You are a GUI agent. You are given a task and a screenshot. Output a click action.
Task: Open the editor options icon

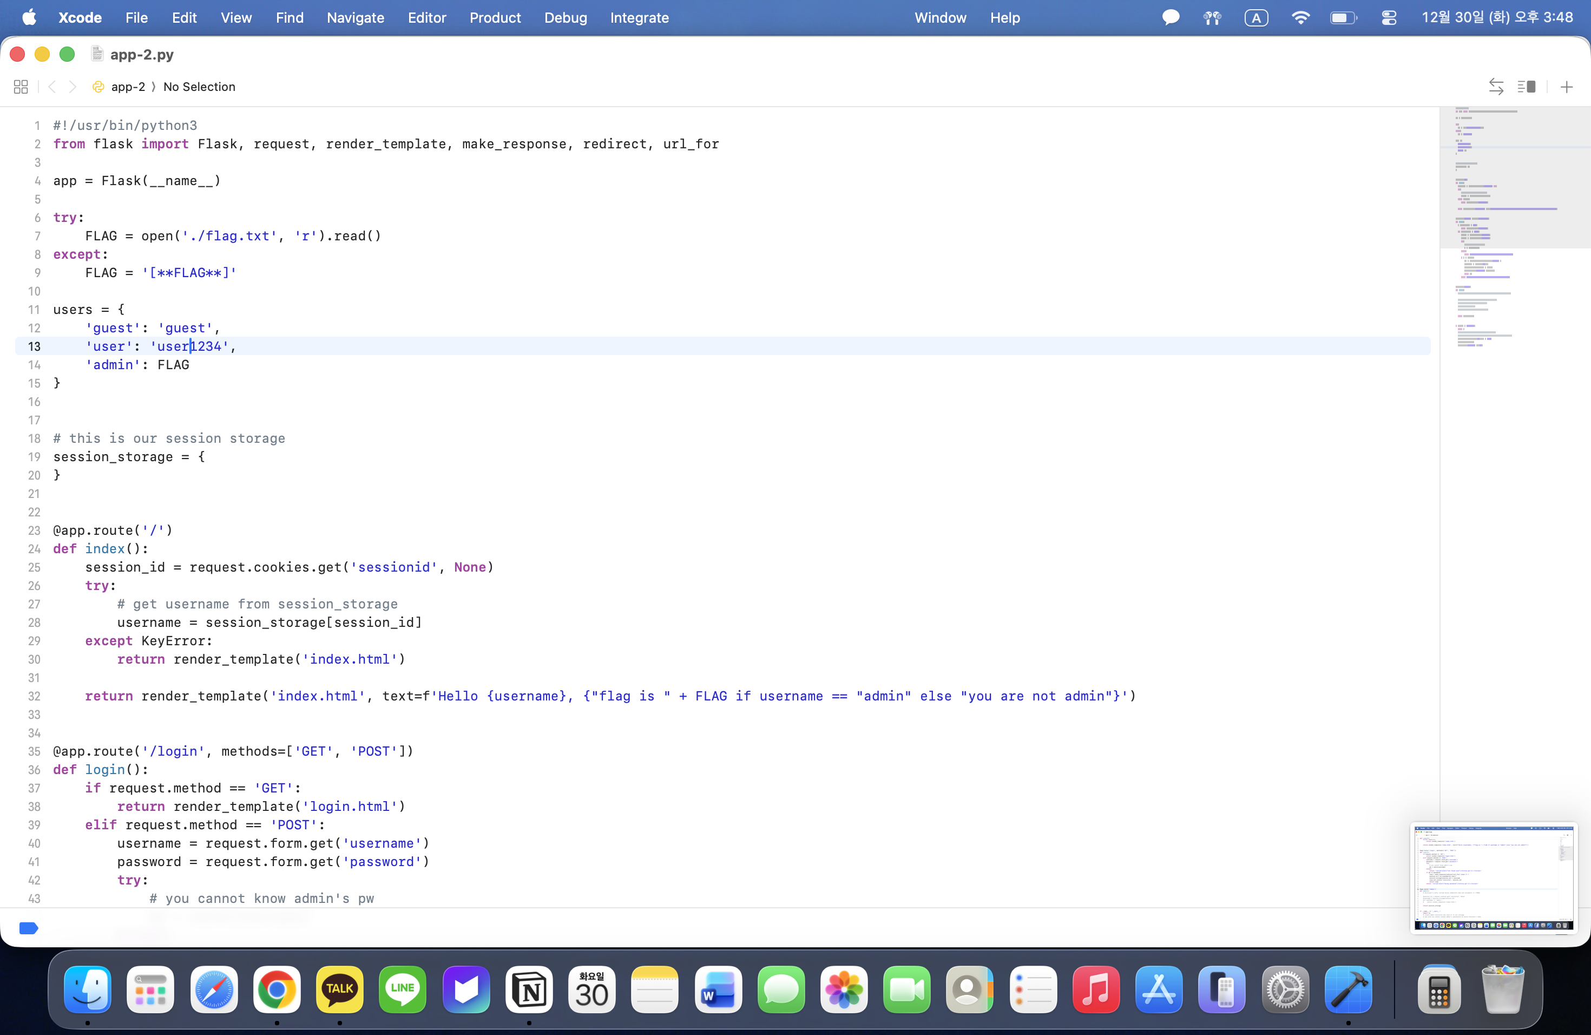(x=1526, y=87)
